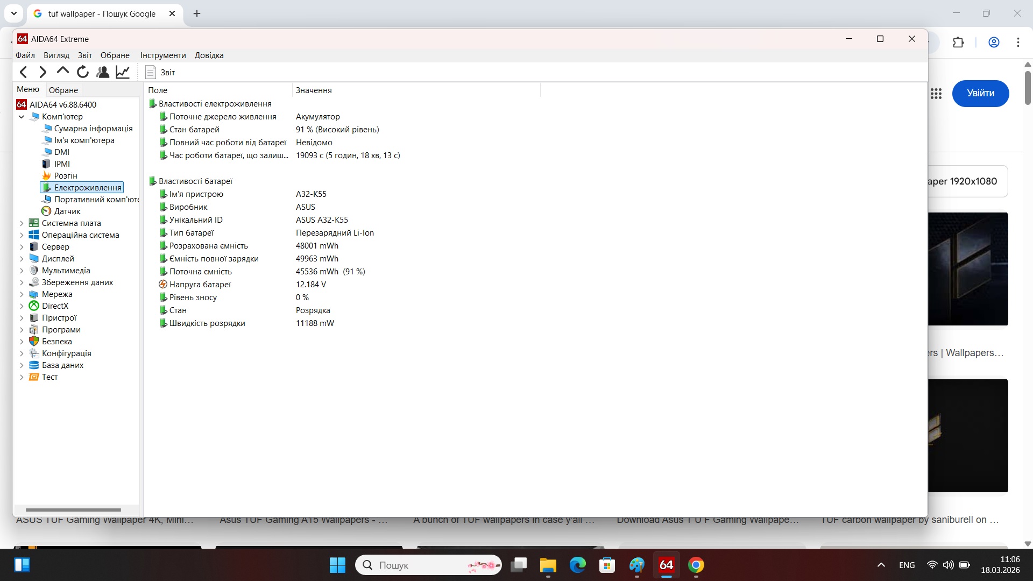The image size is (1033, 581).
Task: Select Датчик in the sidebar tree
Action: pyautogui.click(x=67, y=211)
